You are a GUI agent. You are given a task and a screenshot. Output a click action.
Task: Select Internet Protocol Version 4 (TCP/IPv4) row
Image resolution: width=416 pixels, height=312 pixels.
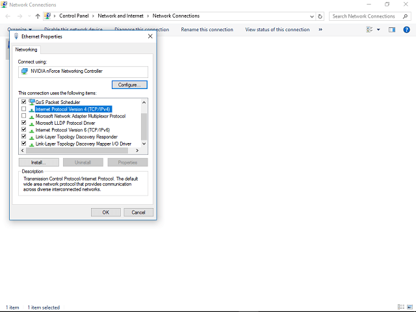tap(73, 109)
